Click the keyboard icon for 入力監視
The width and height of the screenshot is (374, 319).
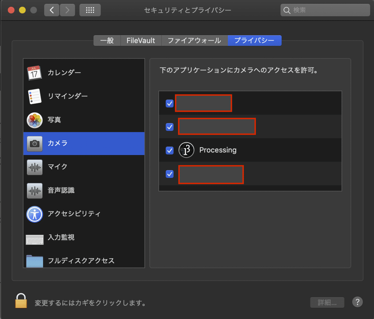click(34, 240)
